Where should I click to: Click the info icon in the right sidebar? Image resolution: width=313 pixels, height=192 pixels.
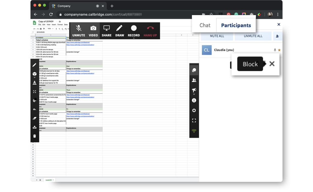coord(194,100)
